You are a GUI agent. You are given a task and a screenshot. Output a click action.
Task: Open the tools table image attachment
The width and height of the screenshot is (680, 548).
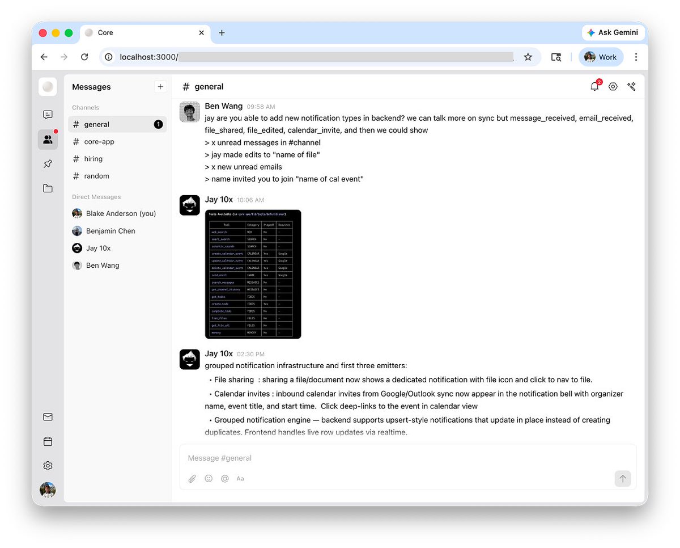[x=253, y=275]
